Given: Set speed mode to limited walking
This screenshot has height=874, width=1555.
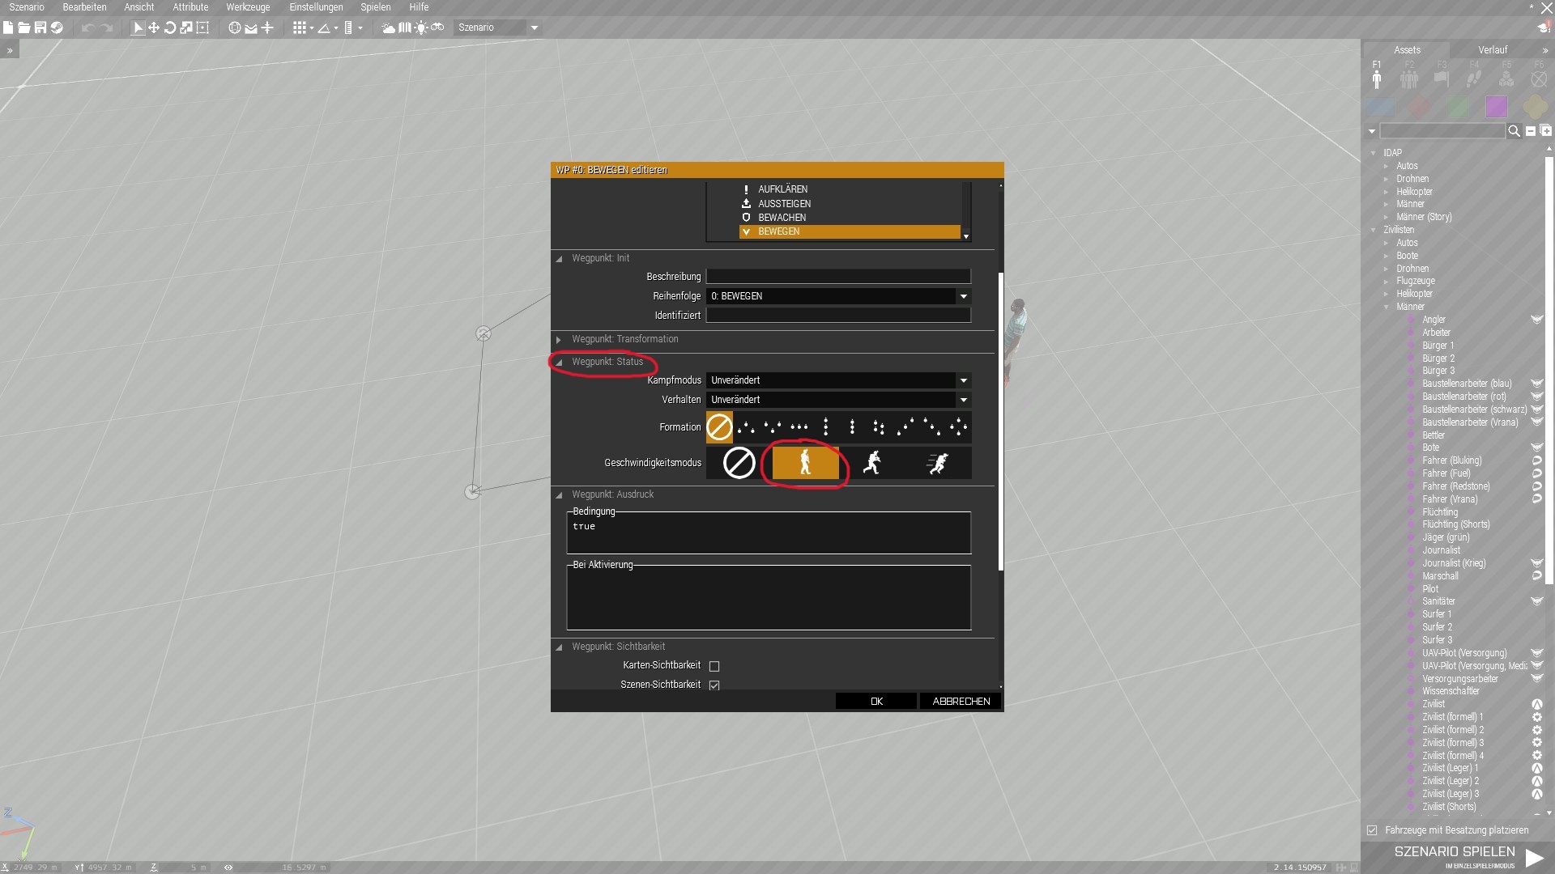Looking at the screenshot, I should 805,463.
